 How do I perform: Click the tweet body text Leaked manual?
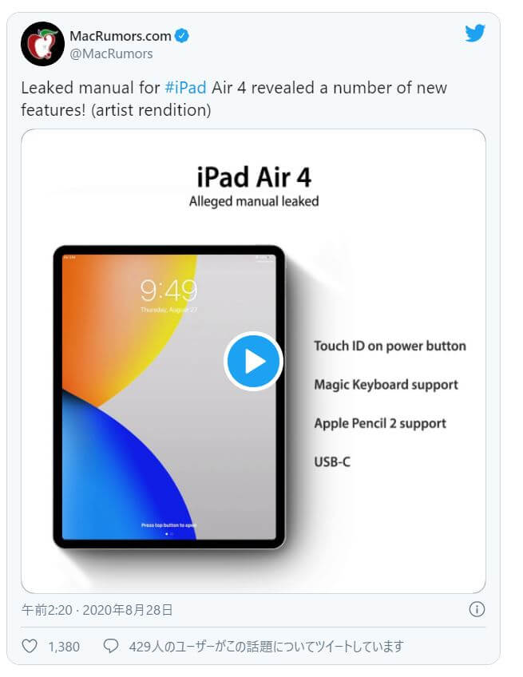click(x=77, y=88)
